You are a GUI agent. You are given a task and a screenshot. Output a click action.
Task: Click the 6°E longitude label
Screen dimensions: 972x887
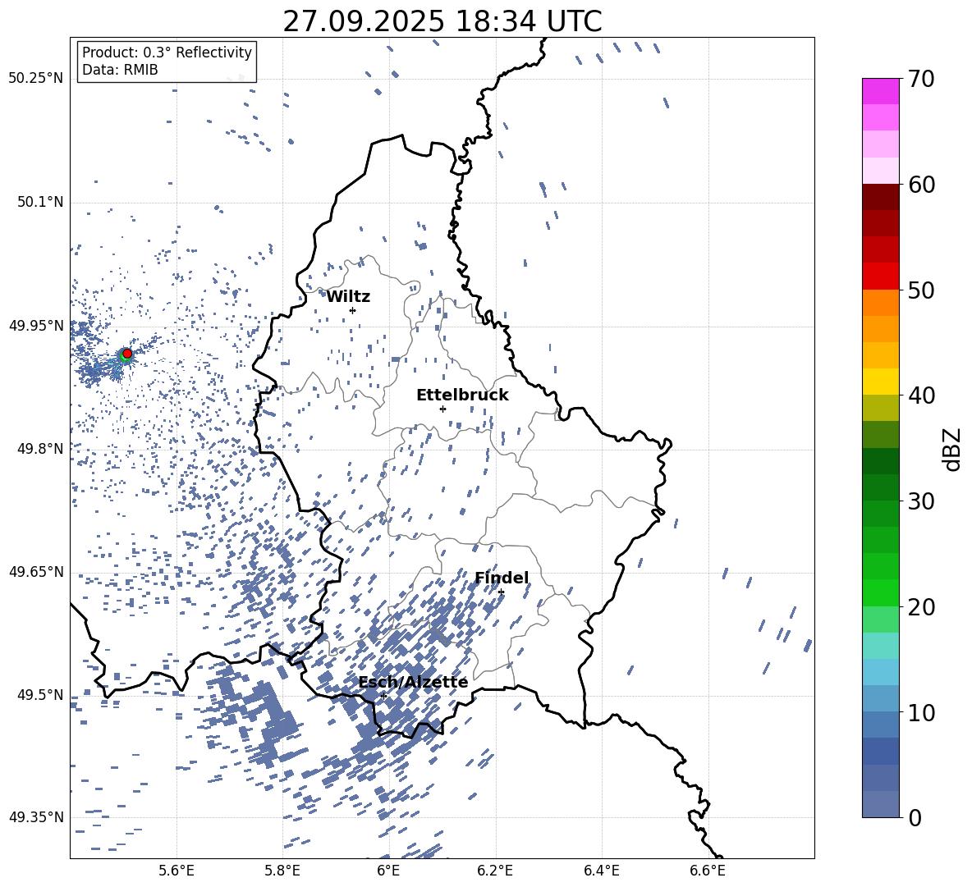(388, 871)
